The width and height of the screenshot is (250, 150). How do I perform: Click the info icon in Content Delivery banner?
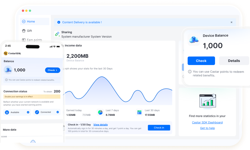click(59, 22)
